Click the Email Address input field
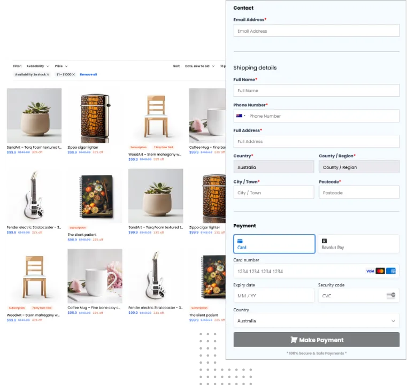Viewport: 407px width, 385px height. 316,30
